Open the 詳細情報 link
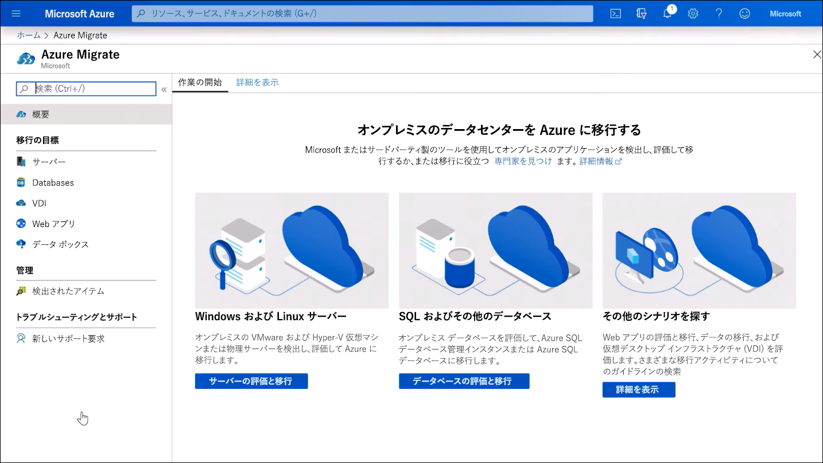823x463 pixels. pyautogui.click(x=596, y=161)
